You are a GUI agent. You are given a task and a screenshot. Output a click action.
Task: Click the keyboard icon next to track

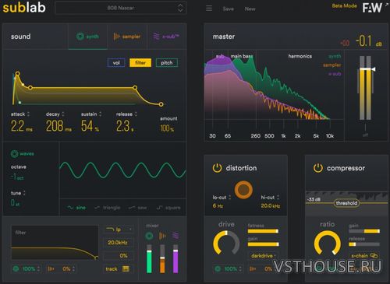click(126, 268)
